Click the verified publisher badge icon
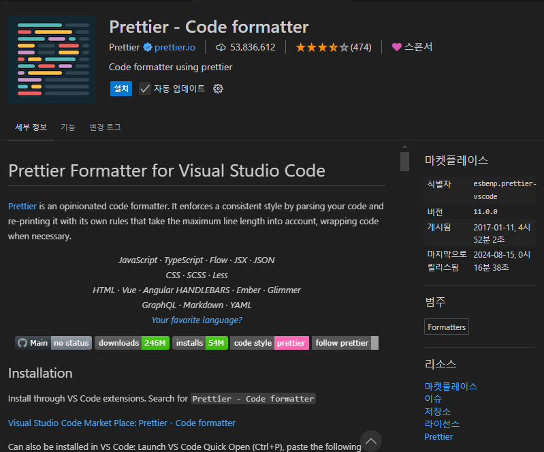Screen dimensions: 544x452 pos(148,47)
